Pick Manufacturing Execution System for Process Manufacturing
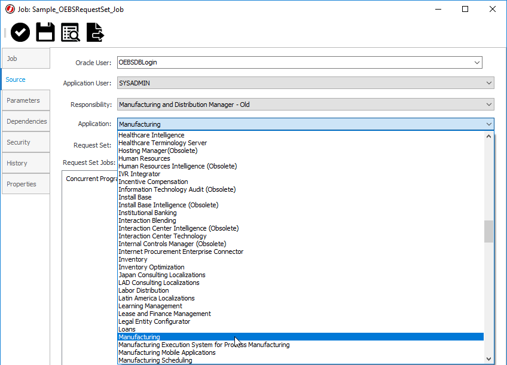The width and height of the screenshot is (507, 365). (300, 344)
